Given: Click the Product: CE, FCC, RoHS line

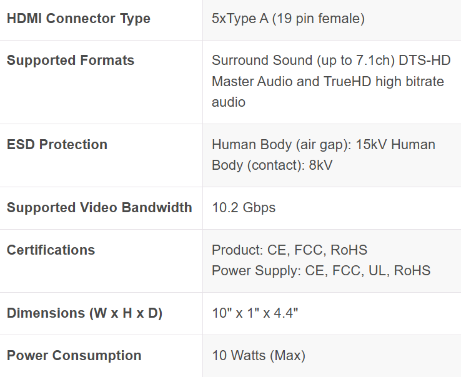Looking at the screenshot, I should (x=289, y=250).
